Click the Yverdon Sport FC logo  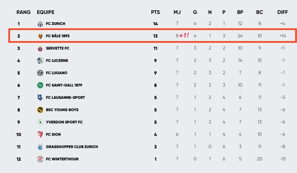[x=40, y=122]
